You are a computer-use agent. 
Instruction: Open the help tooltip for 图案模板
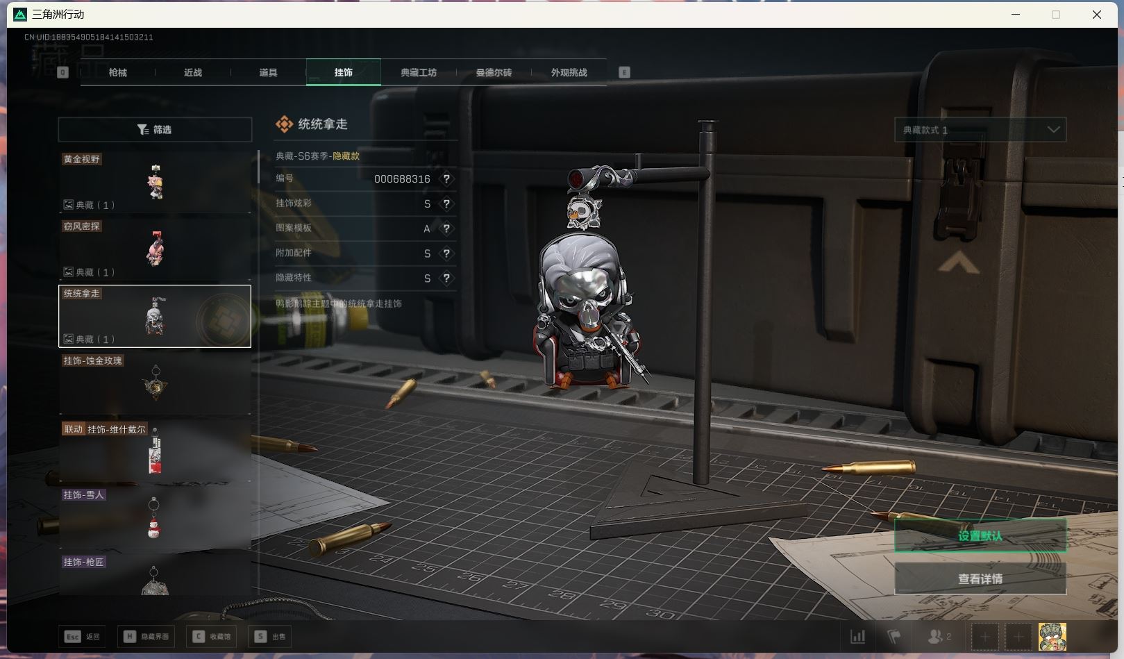pyautogui.click(x=446, y=228)
